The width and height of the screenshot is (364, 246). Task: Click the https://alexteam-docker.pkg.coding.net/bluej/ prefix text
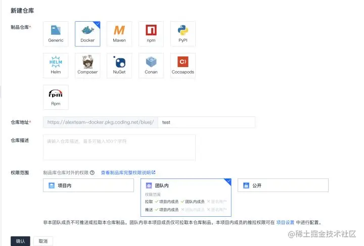tap(101, 122)
